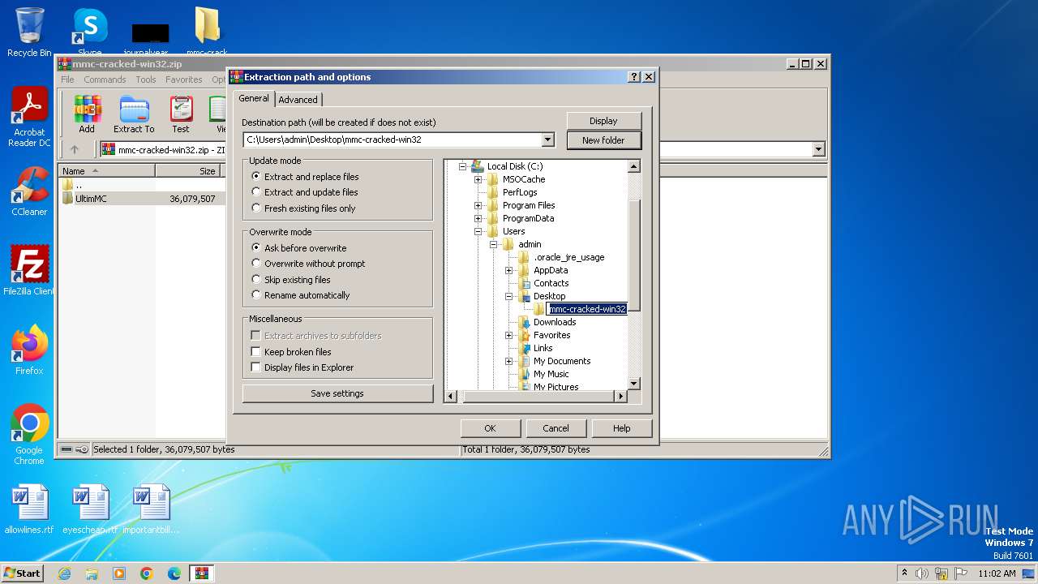The height and width of the screenshot is (584, 1038).
Task: Expand the ProgramData tree node
Action: [478, 218]
